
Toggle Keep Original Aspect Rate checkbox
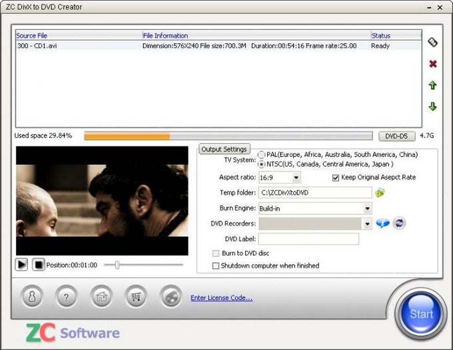(335, 177)
